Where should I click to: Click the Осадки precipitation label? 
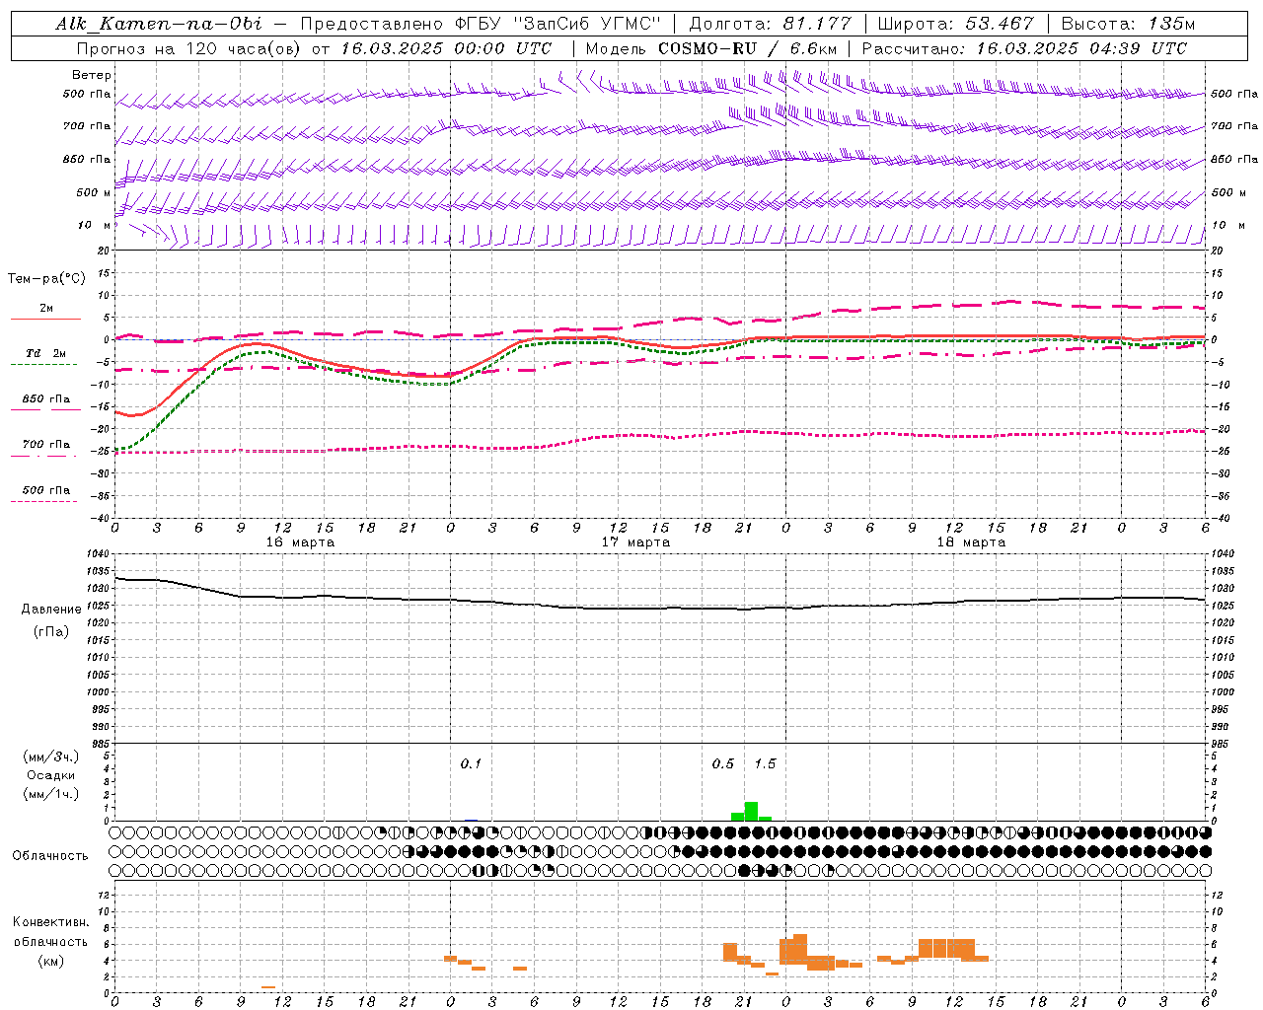pyautogui.click(x=51, y=775)
